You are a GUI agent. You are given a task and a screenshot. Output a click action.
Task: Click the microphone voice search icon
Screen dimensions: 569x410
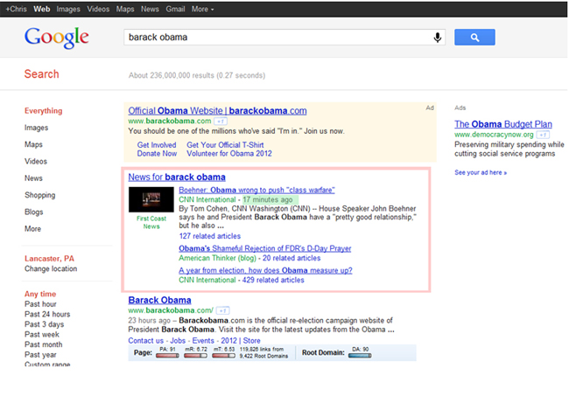coord(438,38)
